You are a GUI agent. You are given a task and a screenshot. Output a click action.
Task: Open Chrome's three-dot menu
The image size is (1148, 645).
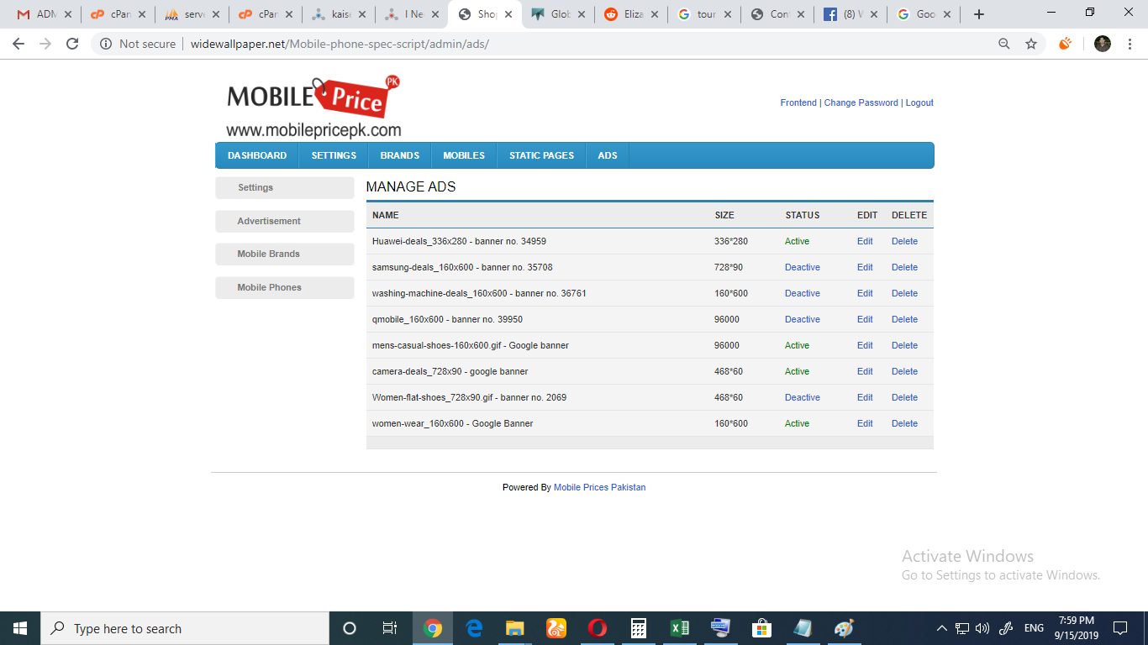1130,44
